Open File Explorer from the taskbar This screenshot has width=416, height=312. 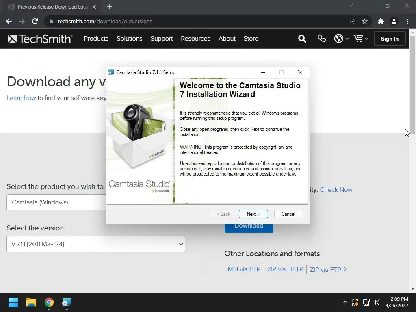(31, 302)
